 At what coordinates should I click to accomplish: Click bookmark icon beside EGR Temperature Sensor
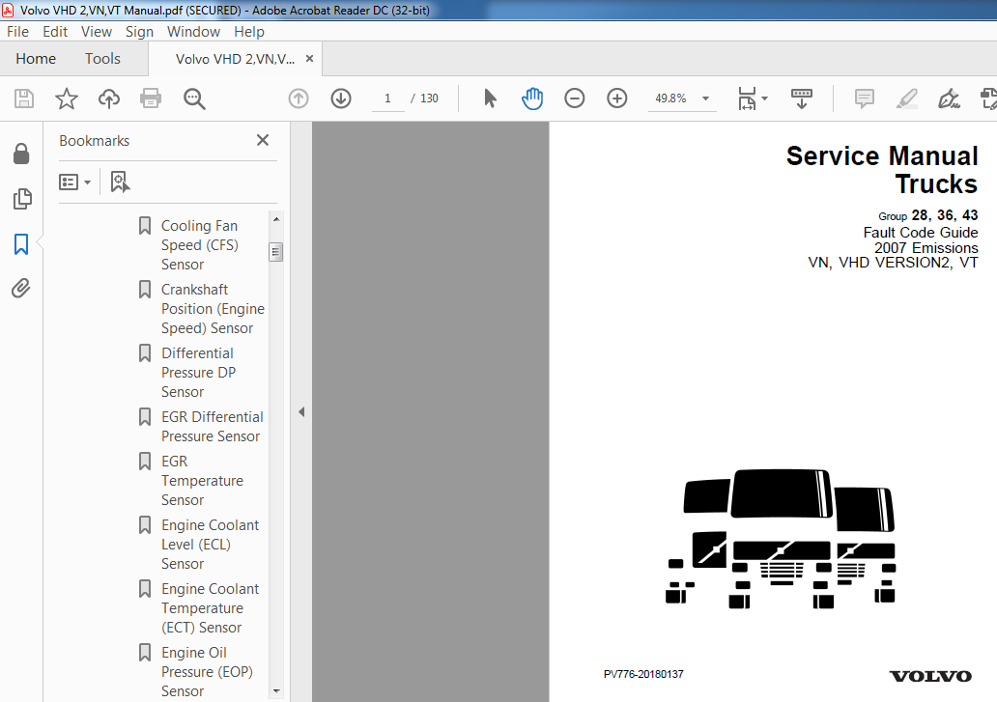click(145, 461)
